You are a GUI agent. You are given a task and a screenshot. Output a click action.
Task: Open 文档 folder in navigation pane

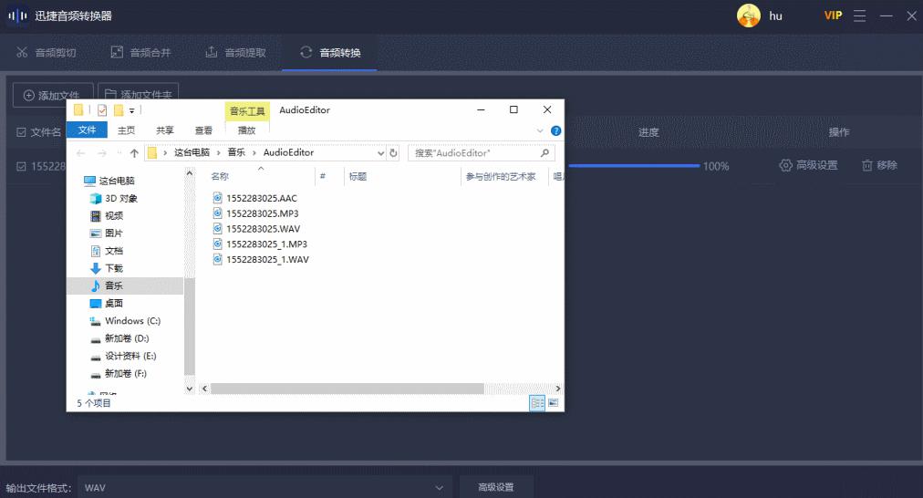pyautogui.click(x=107, y=251)
